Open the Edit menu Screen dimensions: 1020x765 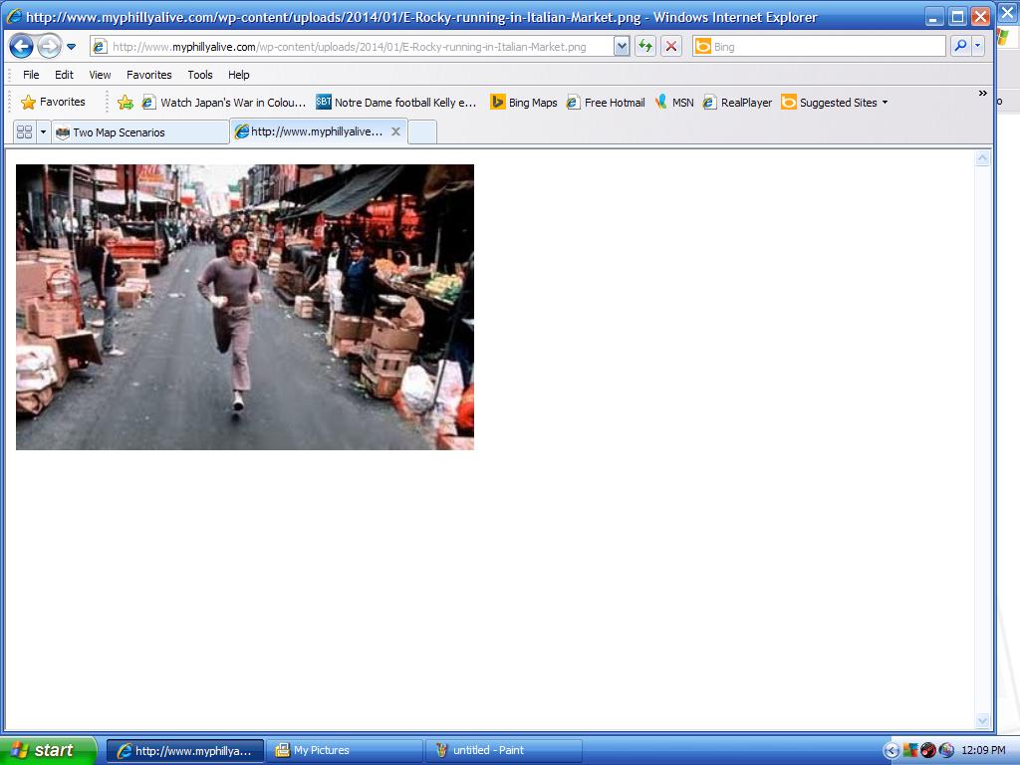pyautogui.click(x=64, y=75)
